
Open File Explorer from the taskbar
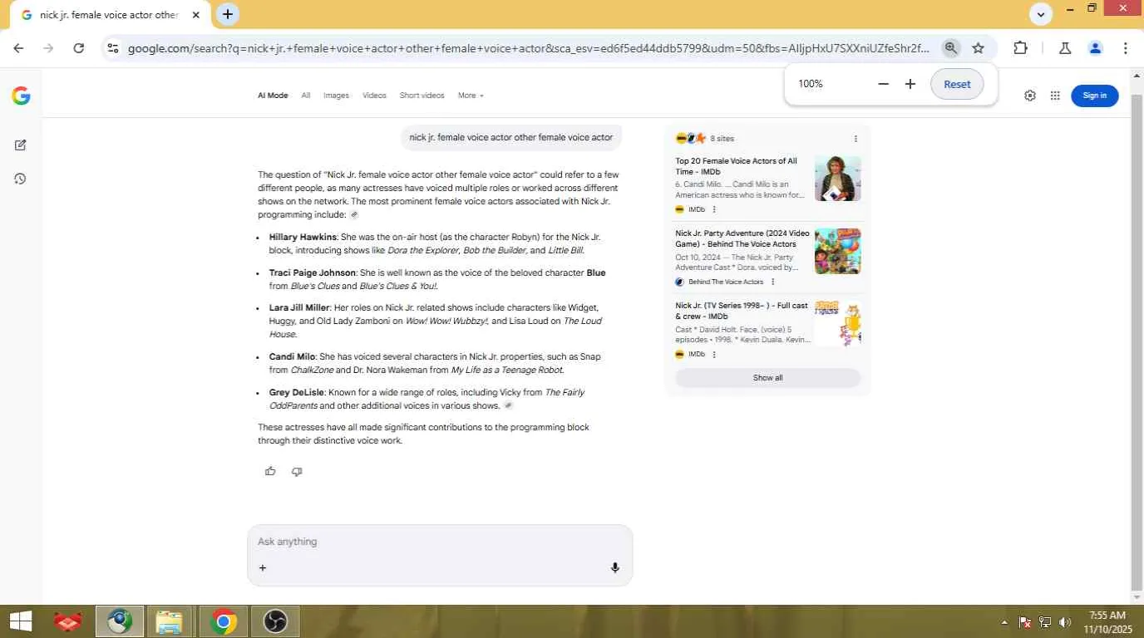169,621
